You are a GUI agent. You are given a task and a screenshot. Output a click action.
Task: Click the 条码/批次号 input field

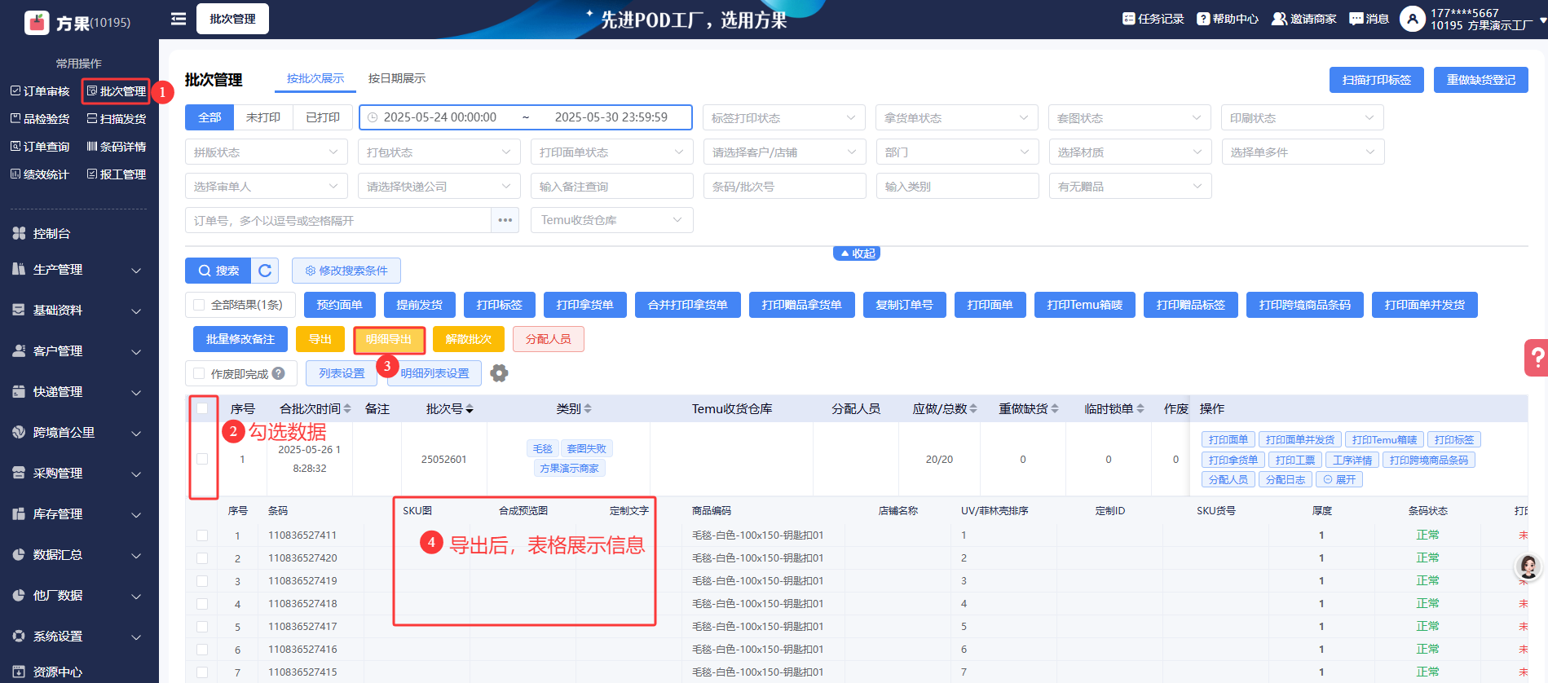coord(783,187)
